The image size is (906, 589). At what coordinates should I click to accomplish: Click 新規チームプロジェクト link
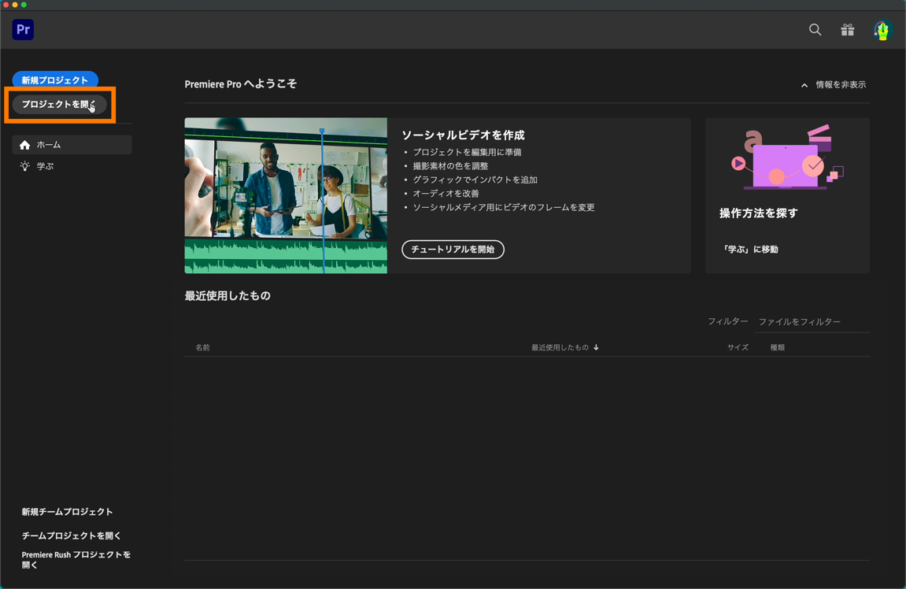[67, 512]
